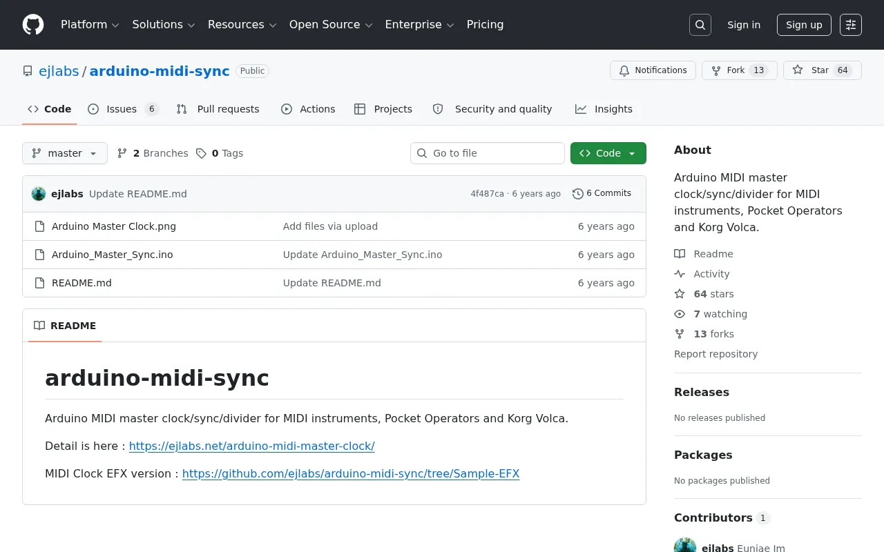Click ejlabs author name in commit bar
The height and width of the screenshot is (552, 884).
click(x=67, y=194)
